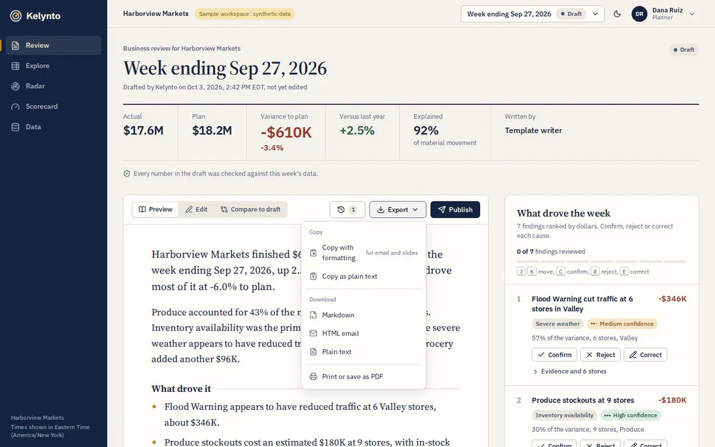This screenshot has height=447, width=715.
Task: Click the Medium confidence badge
Action: click(x=622, y=324)
